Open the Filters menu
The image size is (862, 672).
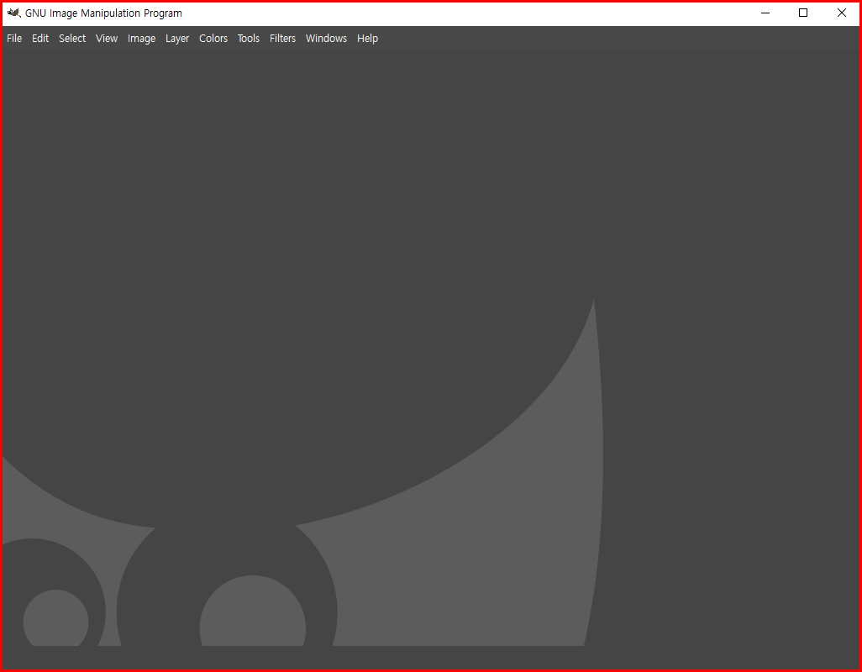[282, 39]
